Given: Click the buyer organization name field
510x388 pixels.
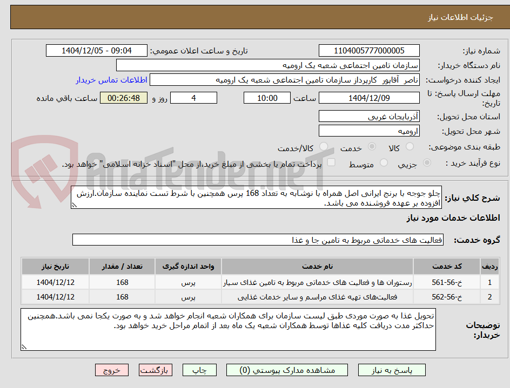Looking at the screenshot, I should pos(267,65).
